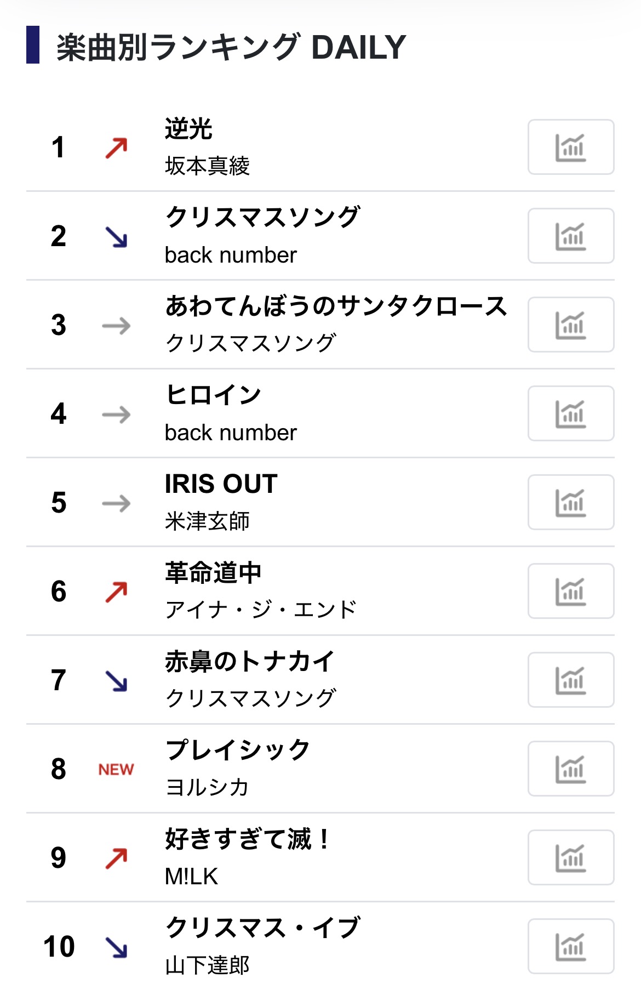View chart icon for ヒロイン
Screen dimensions: 641x989
[x=570, y=413]
